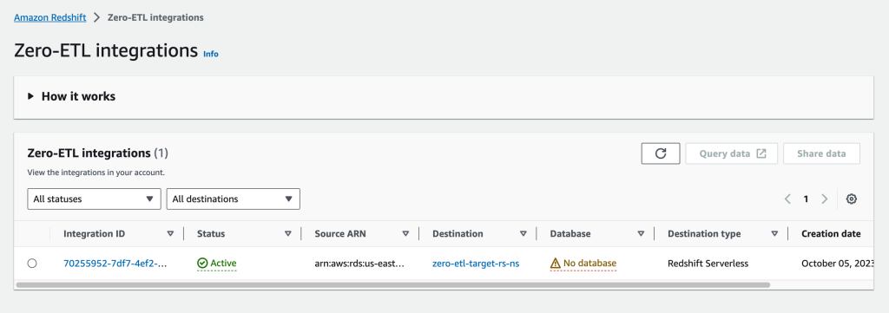Sort by Source ARN column arrow
Image resolution: width=889 pixels, height=313 pixels.
click(405, 234)
